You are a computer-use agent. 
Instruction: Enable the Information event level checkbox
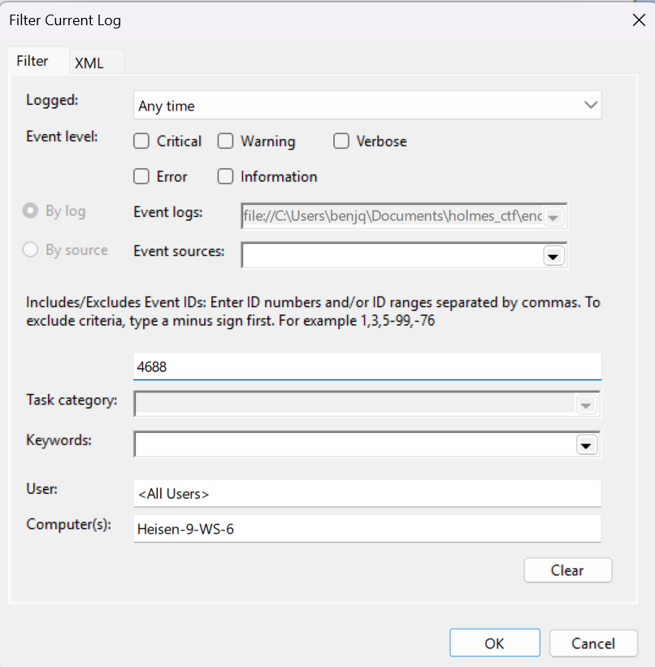pyautogui.click(x=226, y=176)
